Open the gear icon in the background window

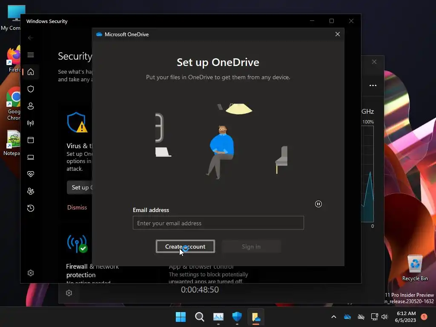pos(69,293)
